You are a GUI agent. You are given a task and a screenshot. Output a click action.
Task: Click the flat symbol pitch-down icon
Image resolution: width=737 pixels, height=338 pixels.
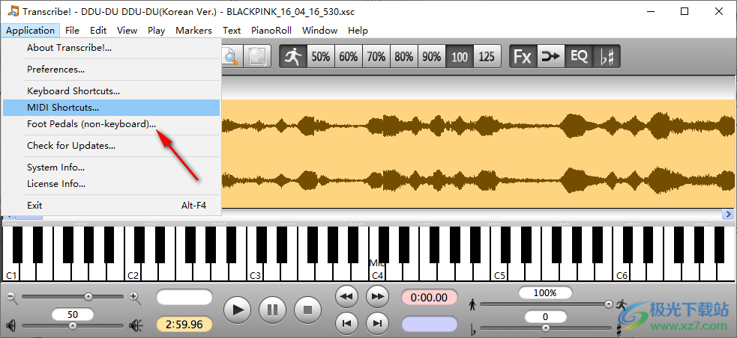tap(473, 328)
